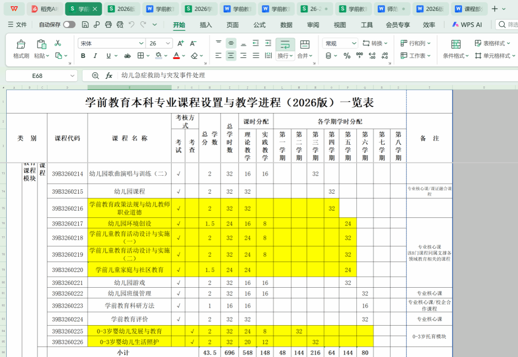Click the zoom magnifier in formula bar
This screenshot has width=518, height=357.
pos(95,75)
